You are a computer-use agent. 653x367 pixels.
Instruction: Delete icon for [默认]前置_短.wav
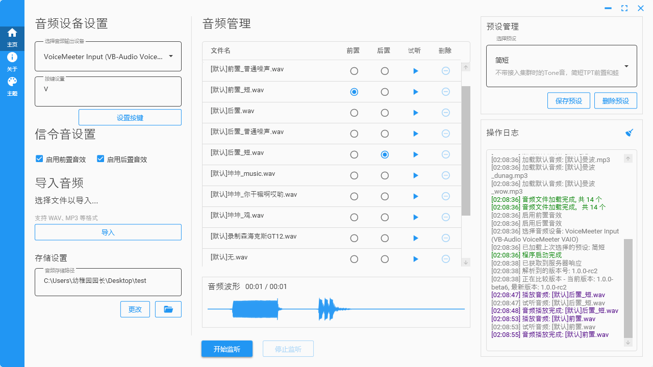pos(445,92)
